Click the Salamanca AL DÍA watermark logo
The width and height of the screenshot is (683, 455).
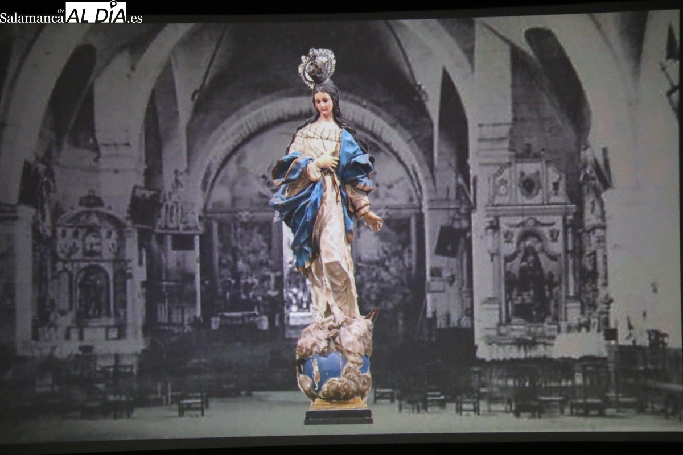pos(71,13)
